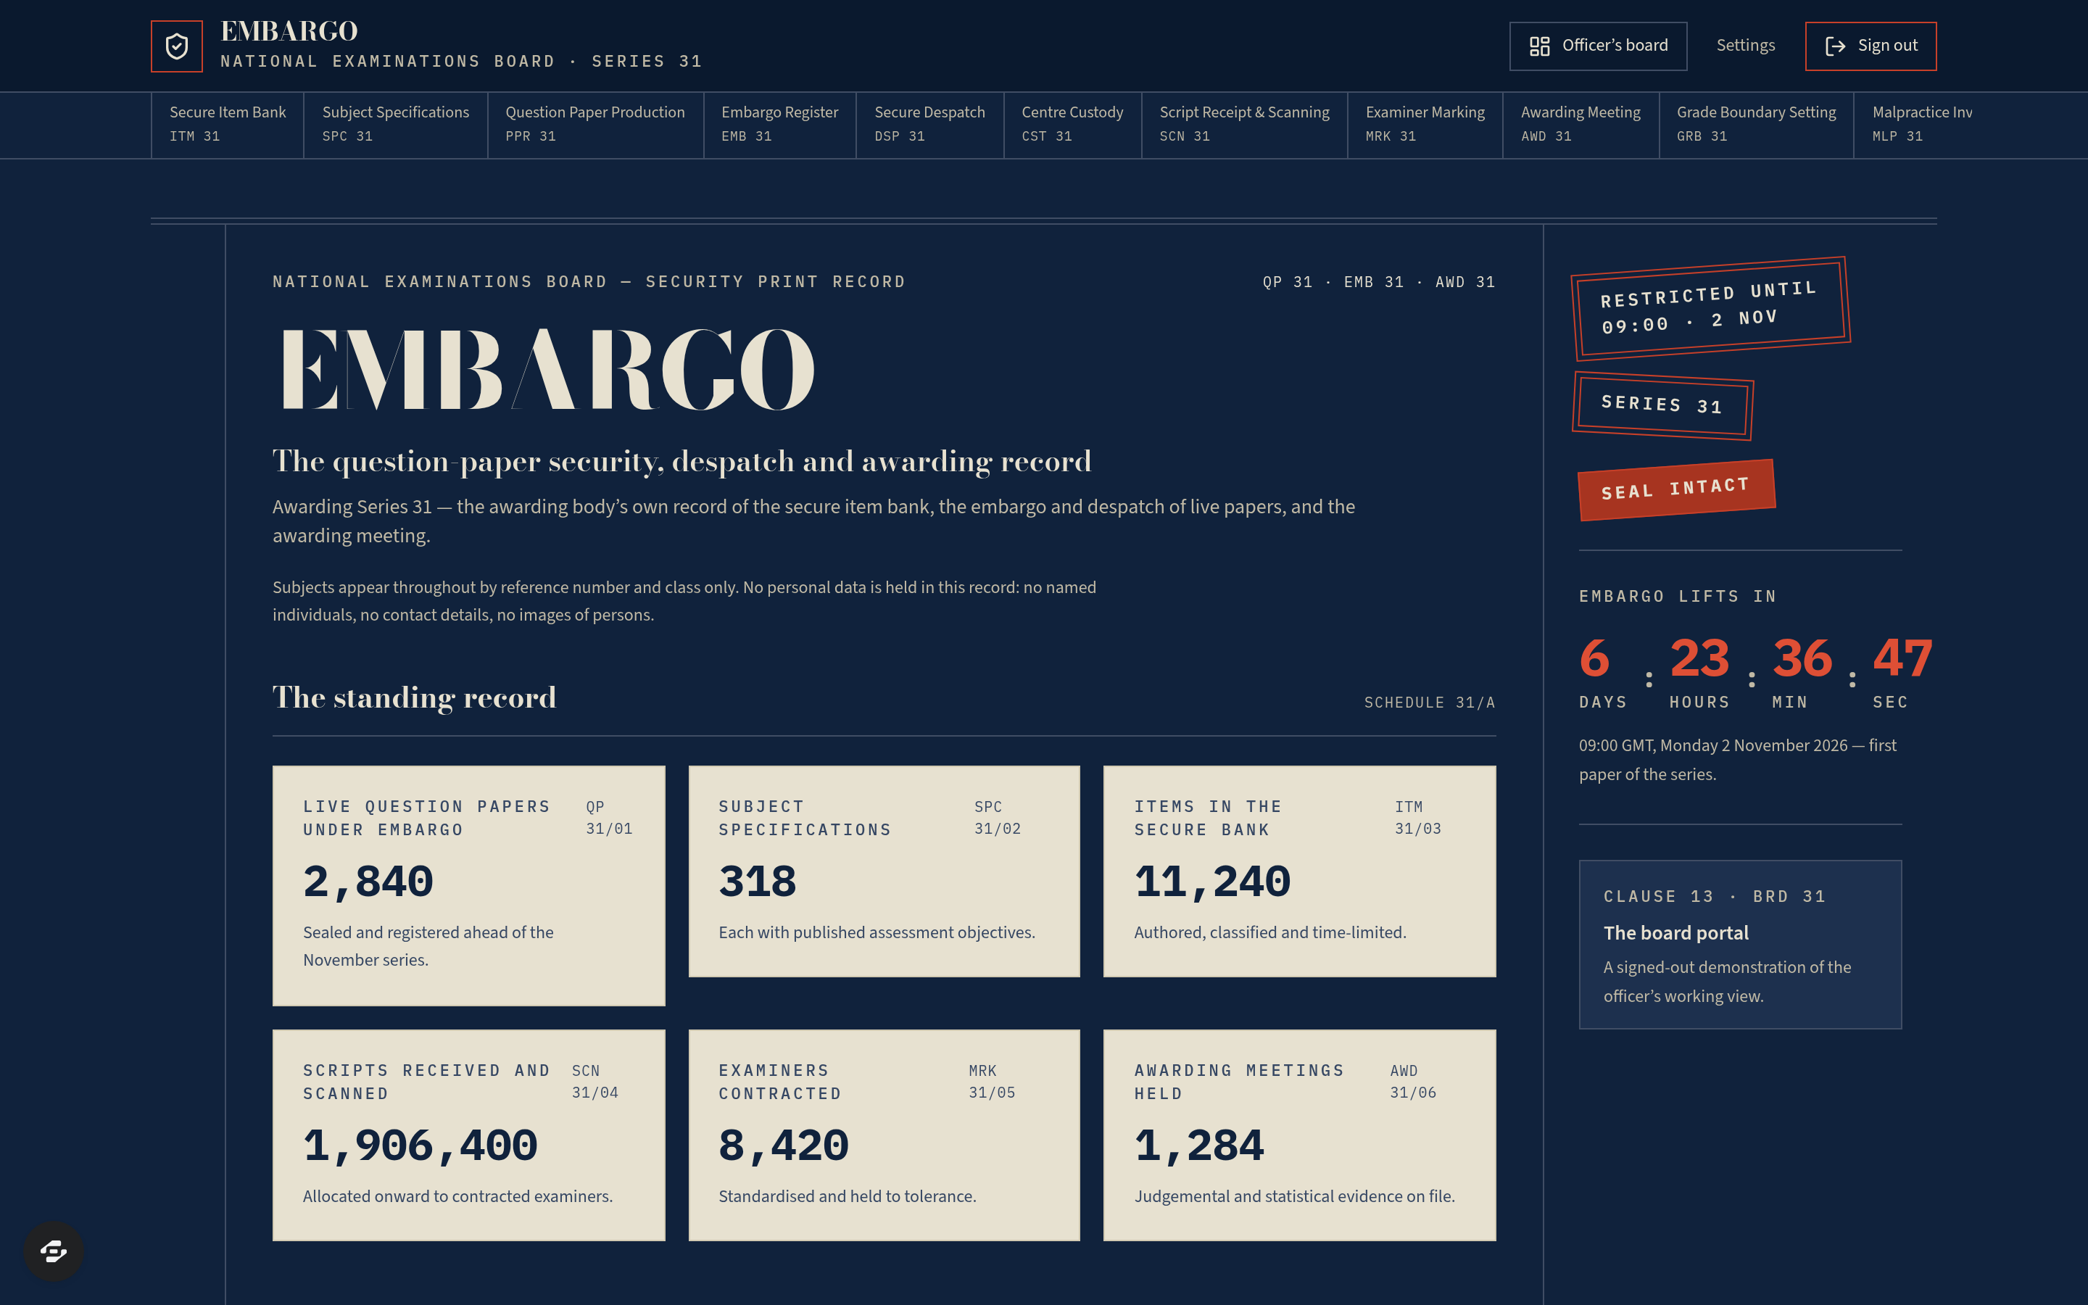2088x1305 pixels.
Task: Click the value 1,906,400
Action: [x=420, y=1145]
